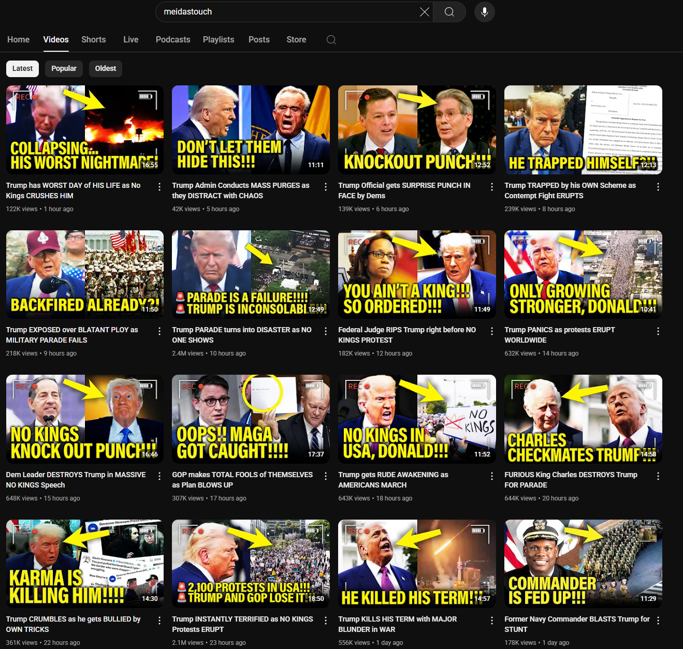Viewport: 683px width, 649px height.
Task: Open title link 'Trump PARADE turns into DISASTER'
Action: [x=242, y=335]
